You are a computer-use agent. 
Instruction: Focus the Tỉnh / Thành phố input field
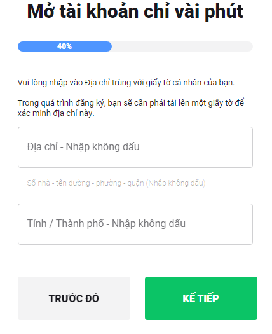135,224
